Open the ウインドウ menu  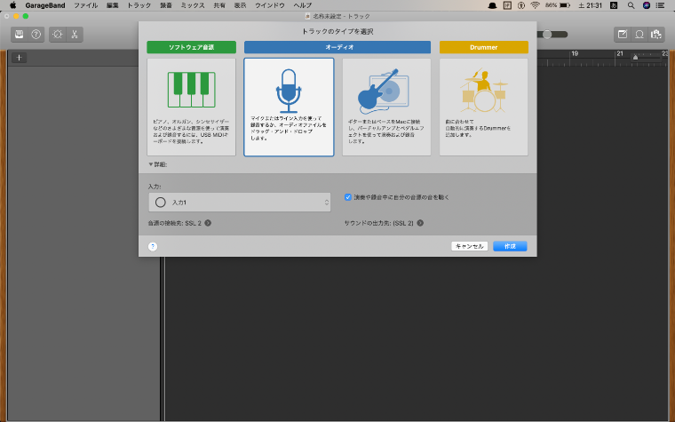point(270,5)
